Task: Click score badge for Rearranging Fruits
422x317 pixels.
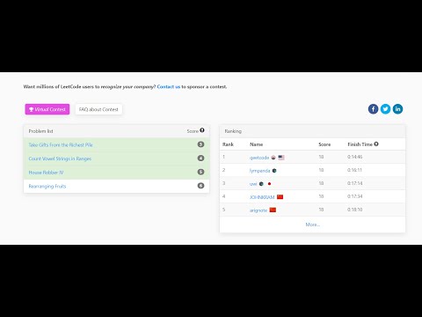Action: click(200, 186)
